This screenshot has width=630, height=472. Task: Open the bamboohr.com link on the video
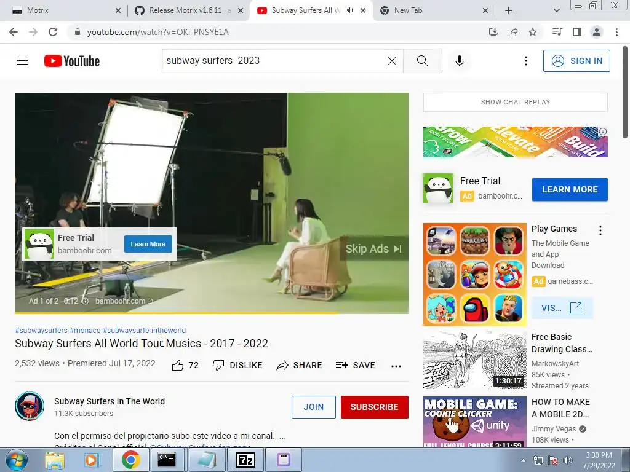point(124,301)
